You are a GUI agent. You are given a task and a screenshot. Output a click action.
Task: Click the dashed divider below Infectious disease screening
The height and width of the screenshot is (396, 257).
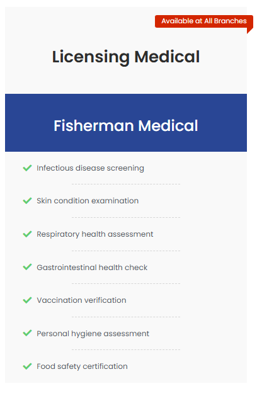[x=126, y=184]
